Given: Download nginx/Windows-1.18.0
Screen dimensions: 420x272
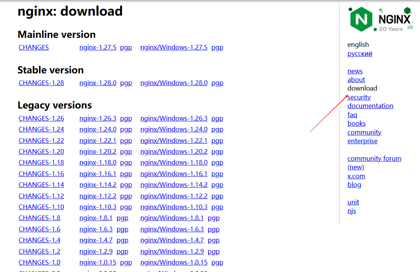Looking at the screenshot, I should click(x=174, y=162).
